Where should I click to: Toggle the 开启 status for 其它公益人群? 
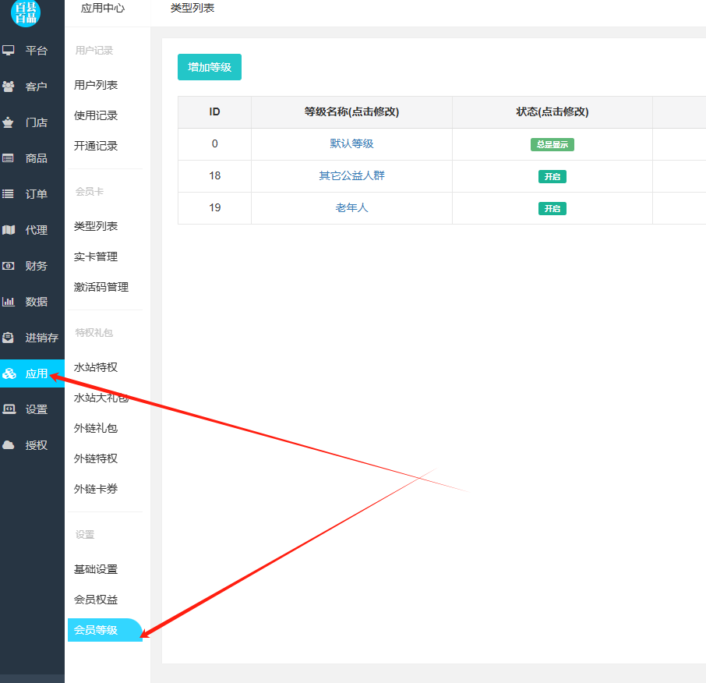pos(552,177)
